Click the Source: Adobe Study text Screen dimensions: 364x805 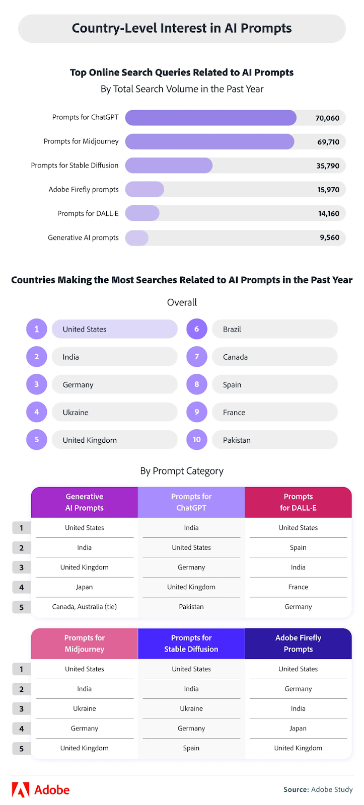click(318, 789)
